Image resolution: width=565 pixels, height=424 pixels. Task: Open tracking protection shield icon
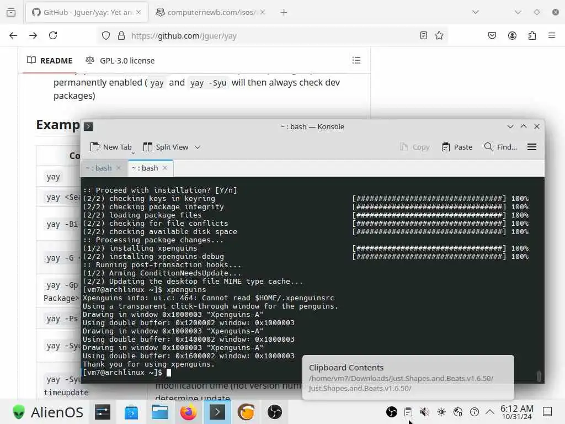click(x=105, y=35)
